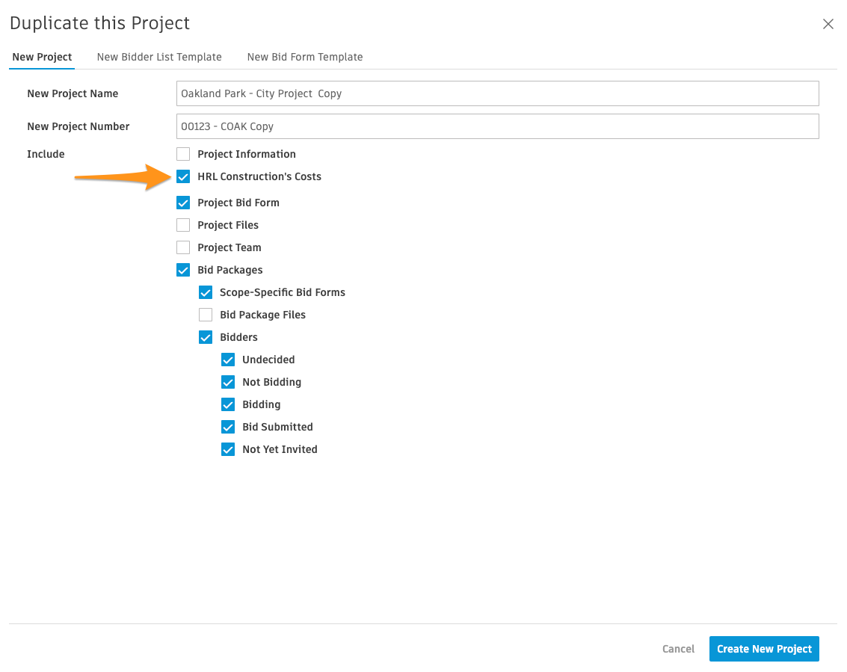Viewport: 847px width, 672px height.
Task: Click the 'Project Information' label text
Action: (246, 154)
